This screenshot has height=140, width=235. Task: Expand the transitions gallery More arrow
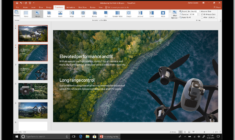170,17
